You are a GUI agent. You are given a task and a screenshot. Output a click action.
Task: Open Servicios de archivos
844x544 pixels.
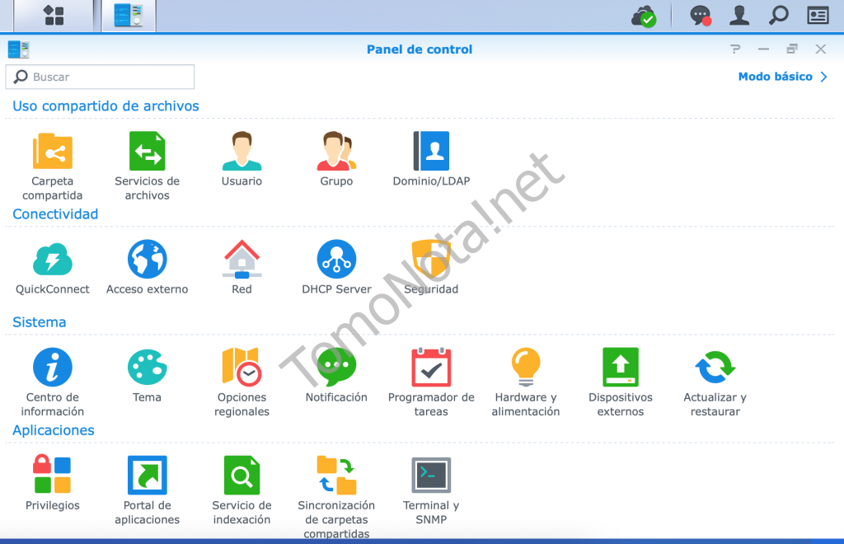(x=147, y=152)
